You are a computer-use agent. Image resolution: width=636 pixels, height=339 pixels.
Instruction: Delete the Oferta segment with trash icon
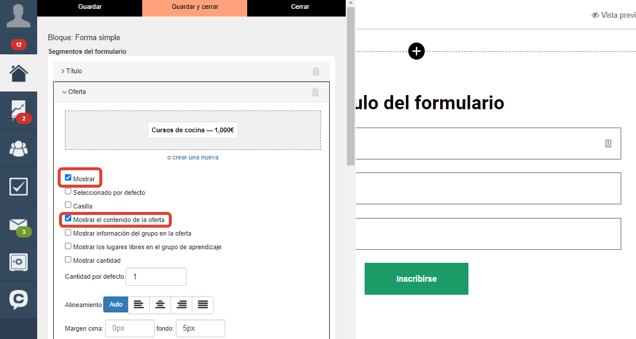315,92
